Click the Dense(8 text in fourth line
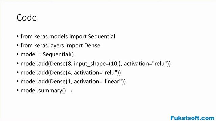216x121 pixels. 61,64
